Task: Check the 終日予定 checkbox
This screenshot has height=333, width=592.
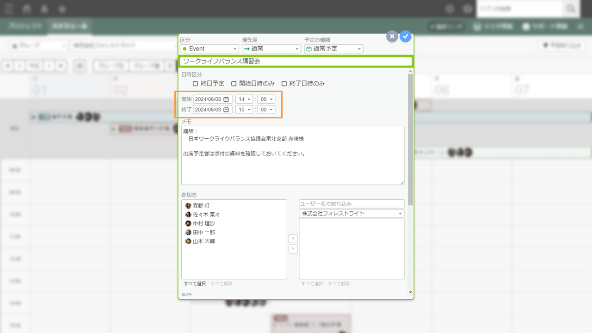Action: point(195,84)
